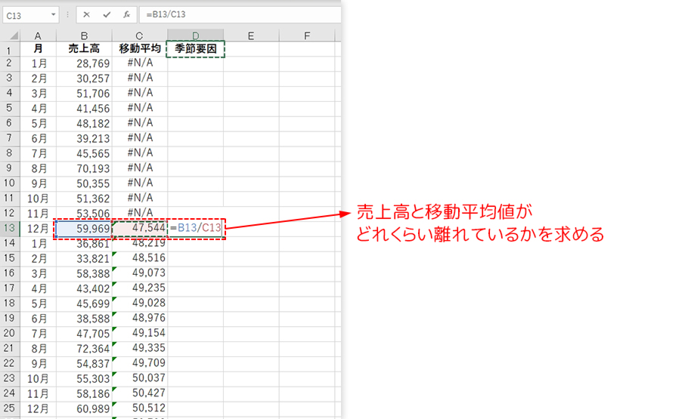Select row 1 header
685x419 pixels.
(x=10, y=49)
